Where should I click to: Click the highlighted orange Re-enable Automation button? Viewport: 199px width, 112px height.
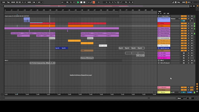94,2
